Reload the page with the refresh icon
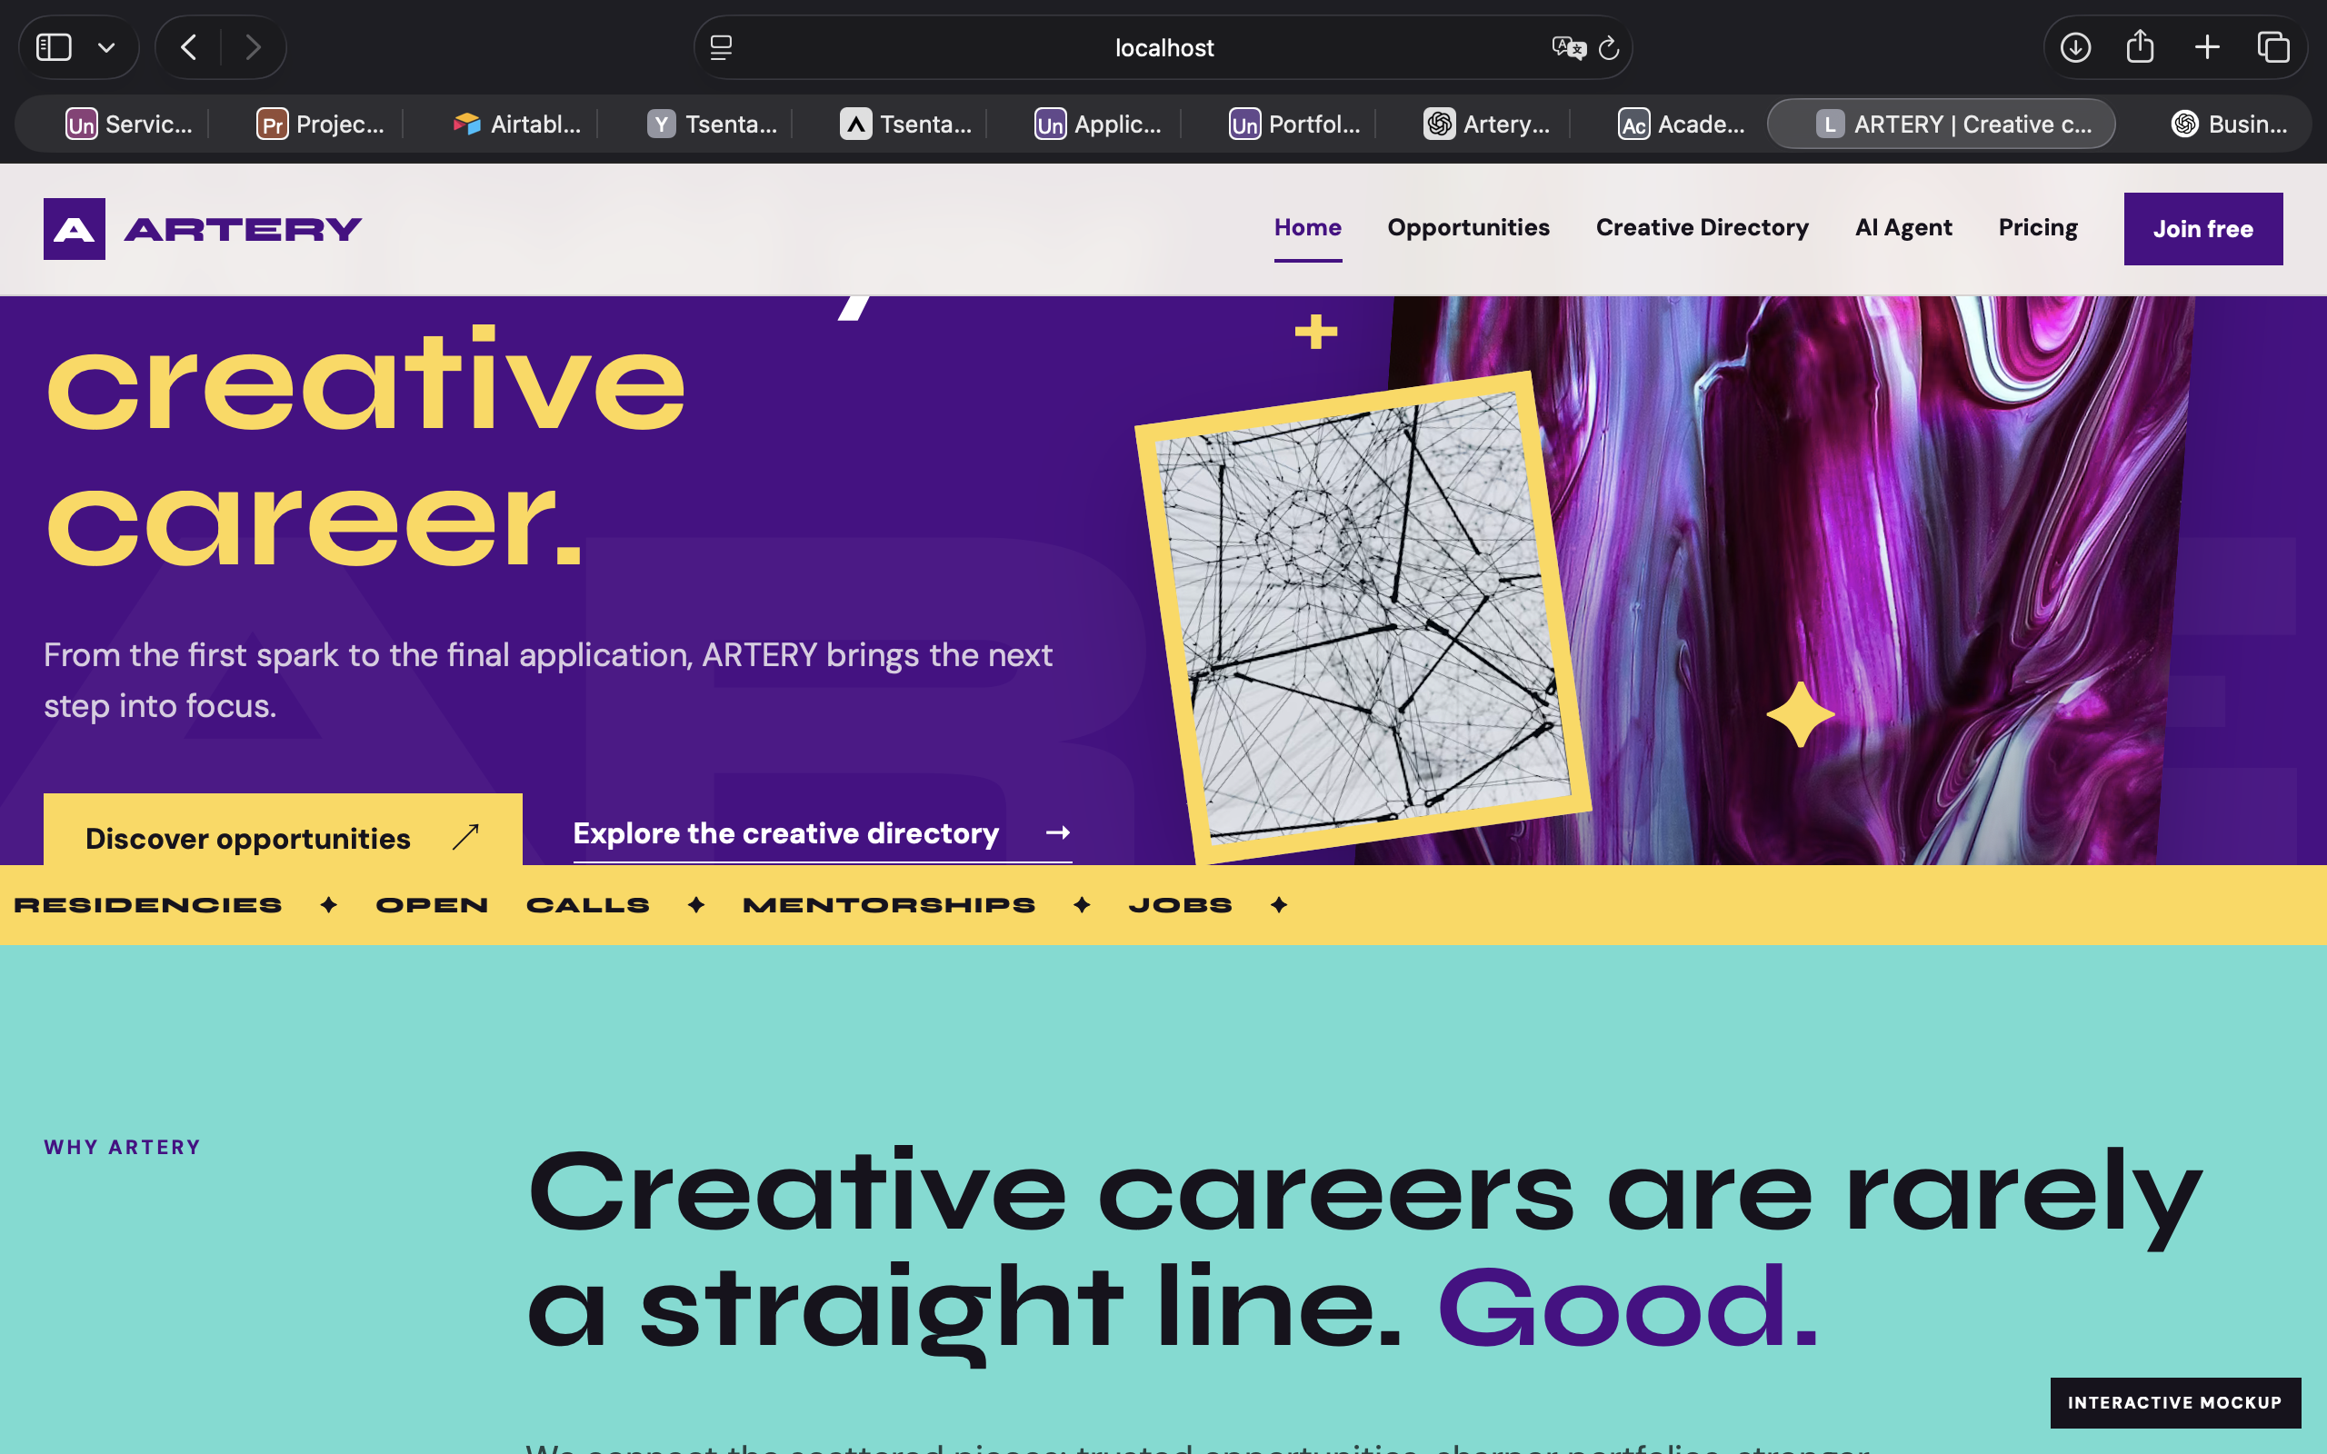 pyautogui.click(x=1609, y=47)
